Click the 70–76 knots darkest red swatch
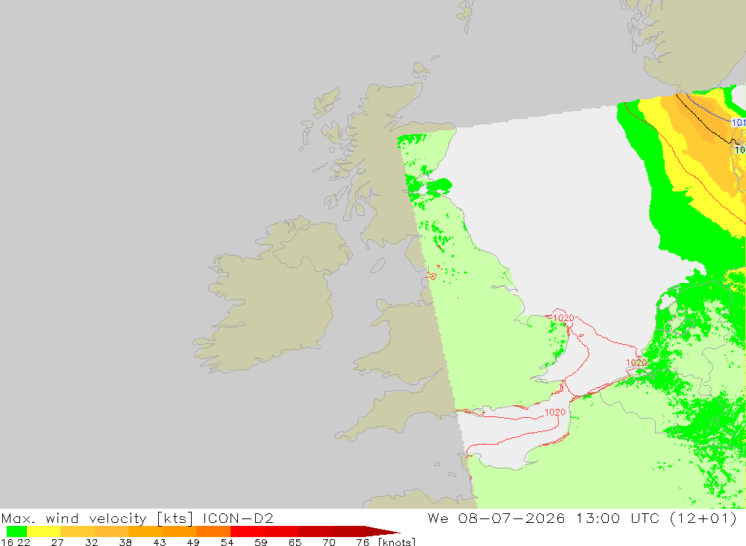Image resolution: width=746 pixels, height=546 pixels. coord(348,531)
